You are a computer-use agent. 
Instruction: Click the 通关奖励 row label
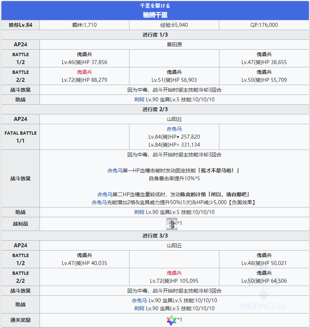(21, 320)
